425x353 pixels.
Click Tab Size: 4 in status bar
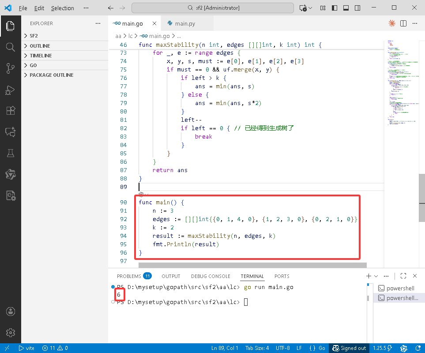(257, 348)
